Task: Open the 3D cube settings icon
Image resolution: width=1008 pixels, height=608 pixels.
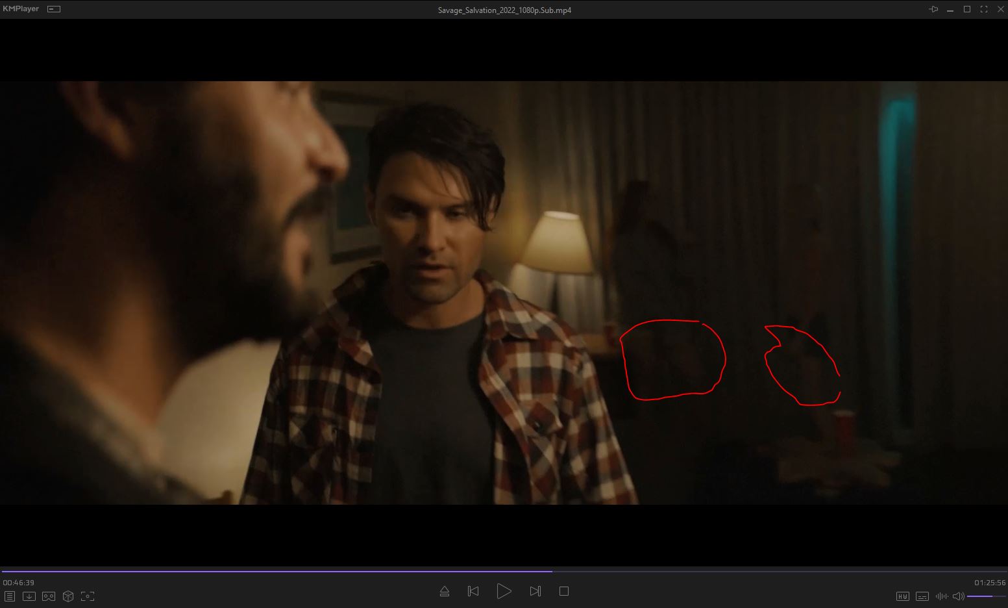Action: 68,596
